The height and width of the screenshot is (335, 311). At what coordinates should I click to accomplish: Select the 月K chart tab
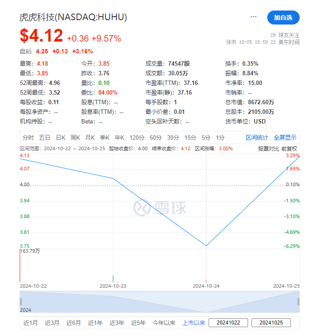90,138
